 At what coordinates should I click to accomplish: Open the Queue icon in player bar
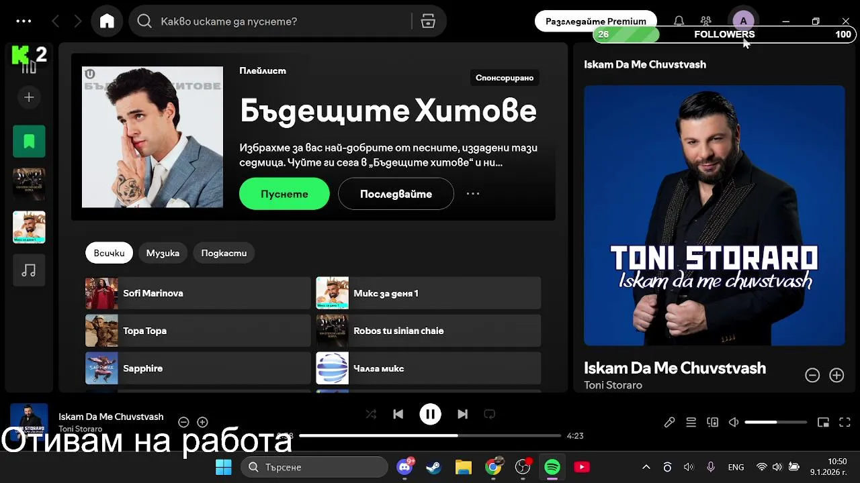pos(691,422)
